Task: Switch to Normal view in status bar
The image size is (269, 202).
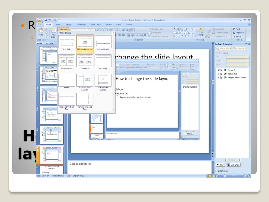Action: pos(209,176)
